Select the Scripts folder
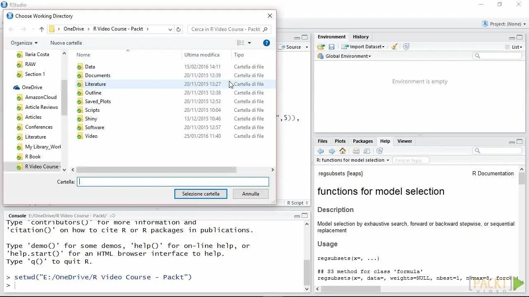The height and width of the screenshot is (297, 529). pyautogui.click(x=92, y=110)
